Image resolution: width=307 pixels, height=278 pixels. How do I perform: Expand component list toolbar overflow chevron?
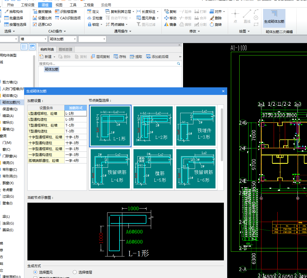(180, 57)
